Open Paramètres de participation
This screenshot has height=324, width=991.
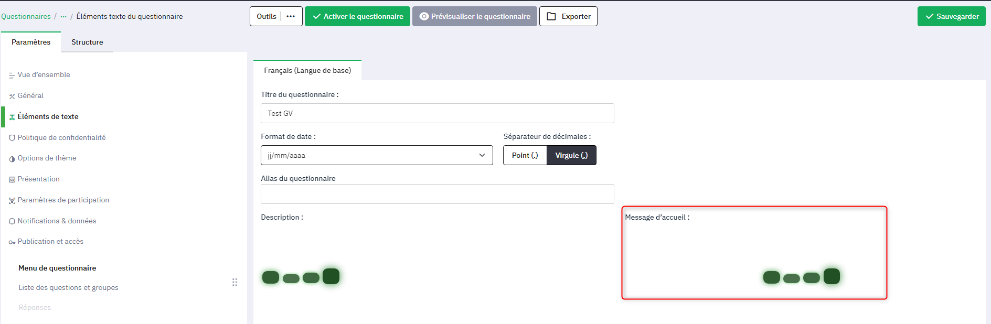coord(63,200)
